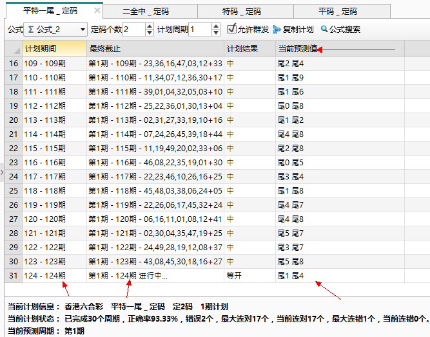This screenshot has height=337, width=430.
Task: Decrease the 计划周期 stepper value
Action: [216, 33]
